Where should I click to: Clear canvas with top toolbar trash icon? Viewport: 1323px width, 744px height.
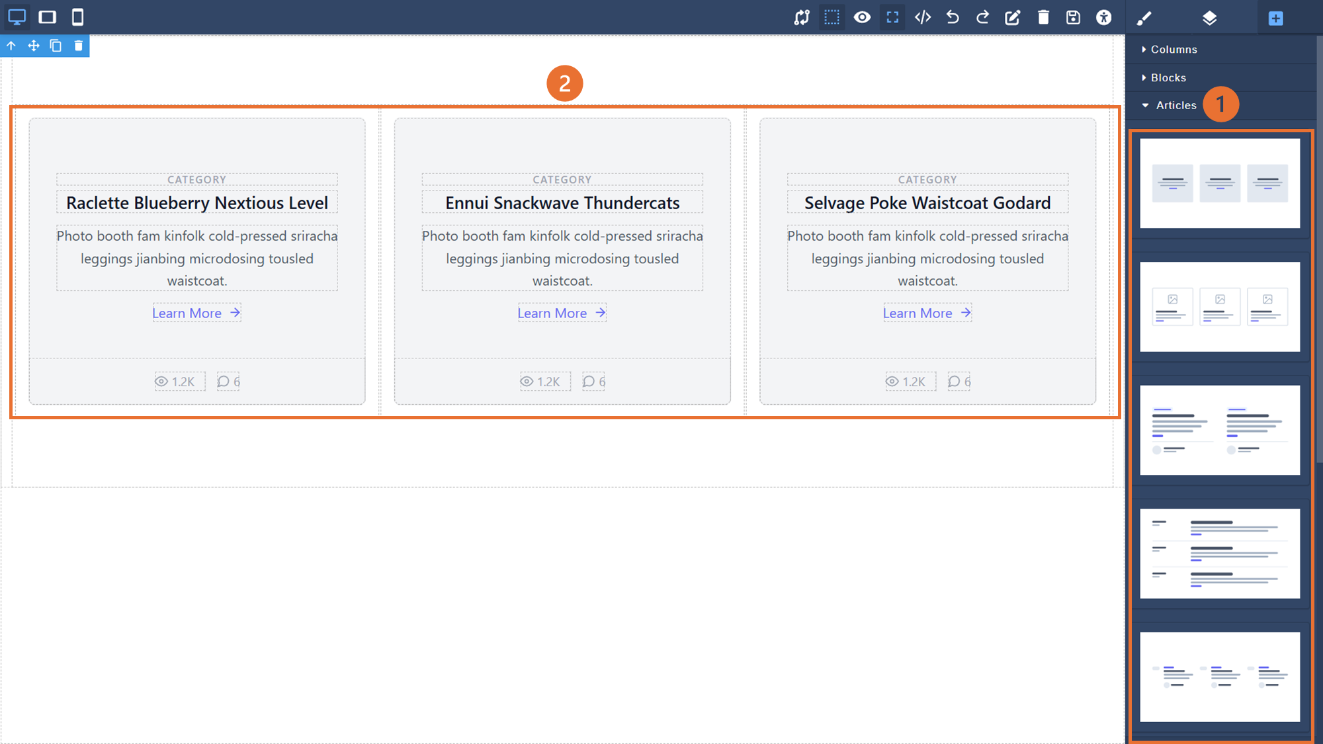click(1043, 17)
